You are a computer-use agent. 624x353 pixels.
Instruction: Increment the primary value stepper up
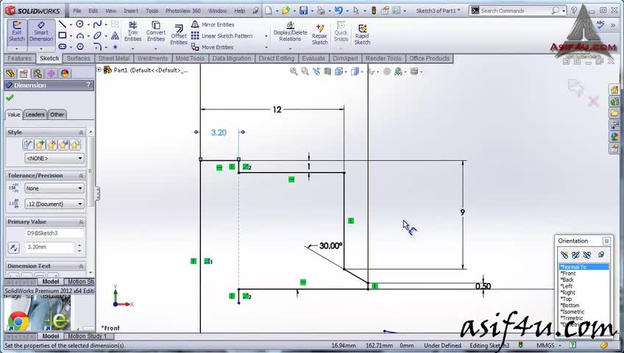click(x=79, y=245)
